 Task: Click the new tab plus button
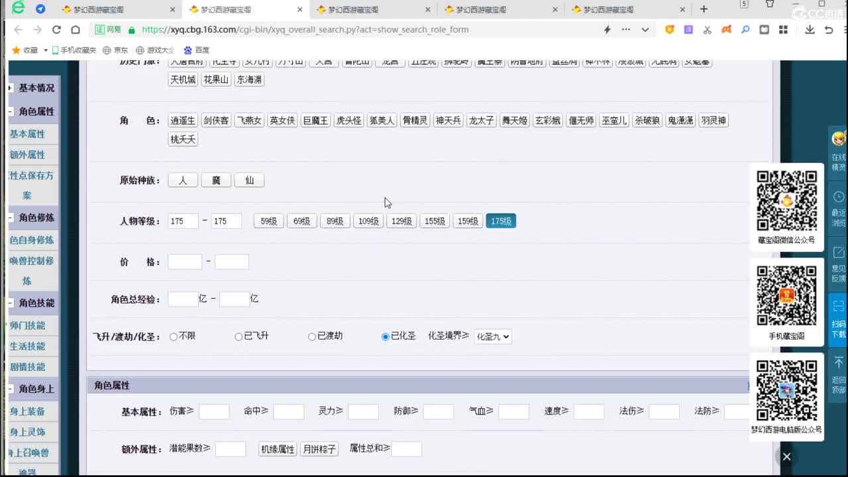point(704,9)
